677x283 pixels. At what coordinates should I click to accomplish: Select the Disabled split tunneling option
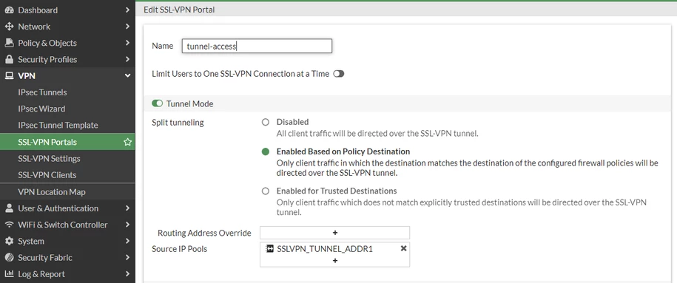[x=266, y=122]
